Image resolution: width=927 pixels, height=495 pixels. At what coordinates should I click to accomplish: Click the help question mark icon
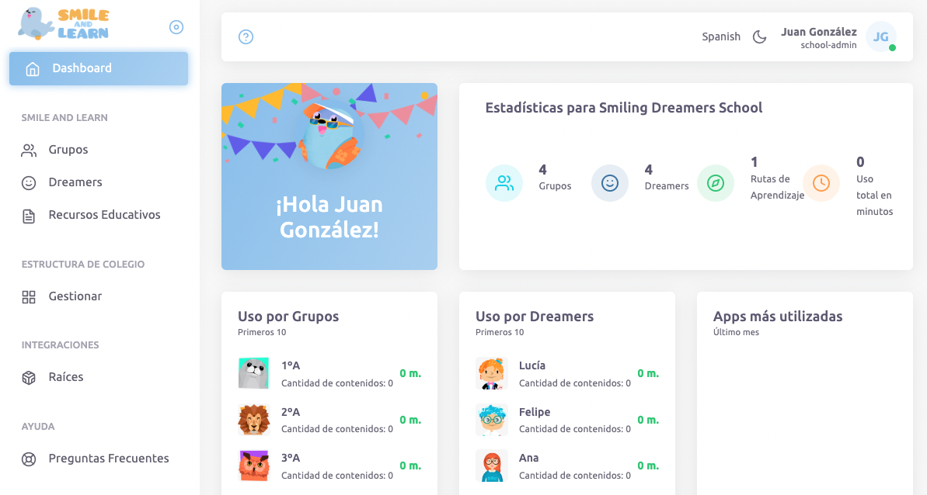coord(246,36)
